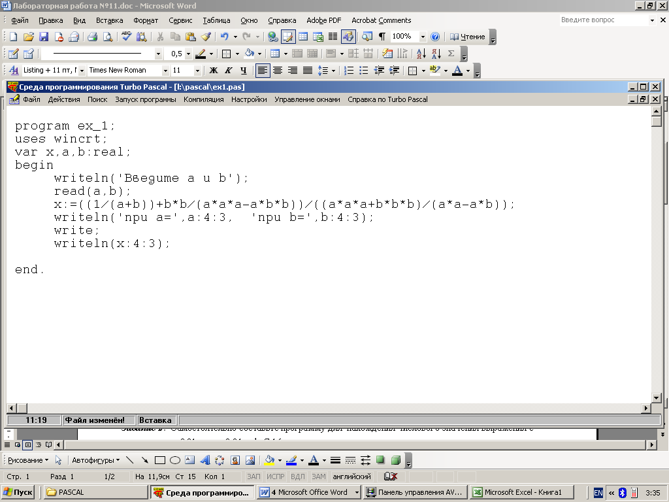Align text right button

pos(293,71)
